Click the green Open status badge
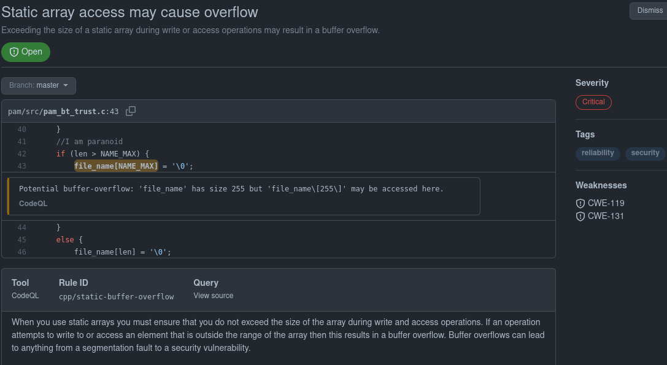Screen dimensions: 667x365 [26, 52]
